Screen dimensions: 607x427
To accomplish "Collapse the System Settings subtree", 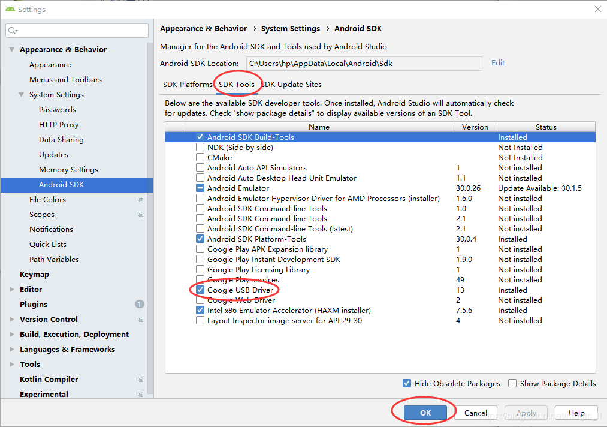I will [22, 95].
